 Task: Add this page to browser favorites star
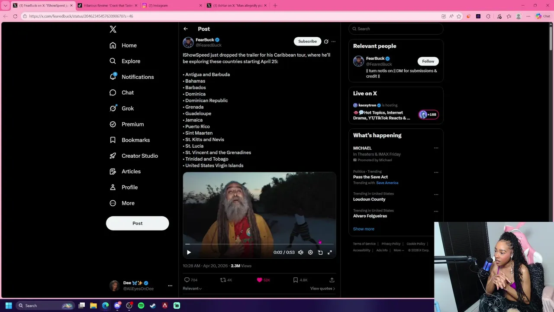point(460,16)
